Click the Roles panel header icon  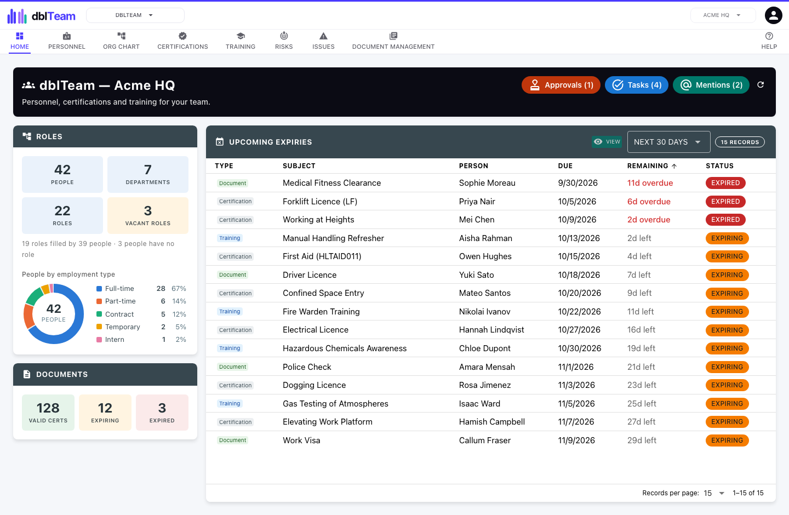coord(27,136)
